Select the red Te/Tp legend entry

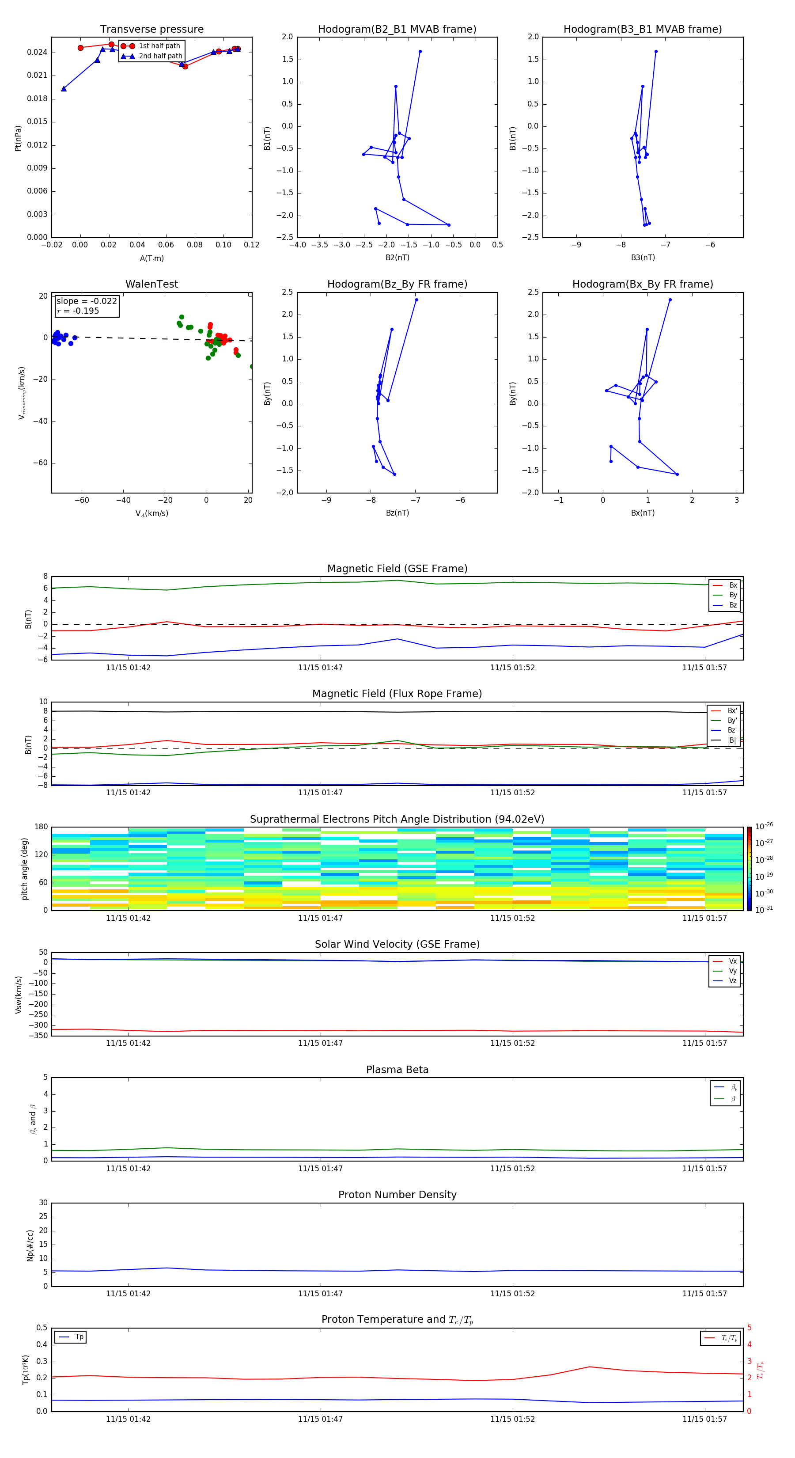click(721, 1338)
